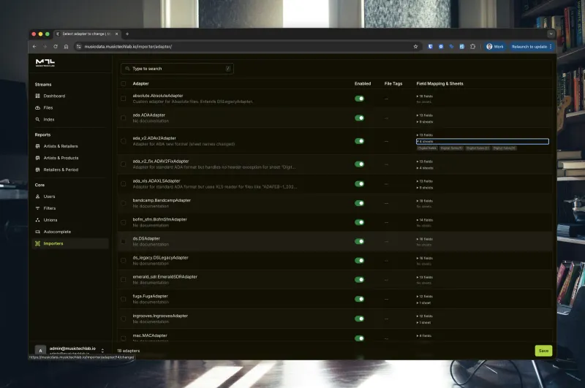Click the Index magnifier icon
Viewport: 585px width, 388px height.
(x=38, y=119)
